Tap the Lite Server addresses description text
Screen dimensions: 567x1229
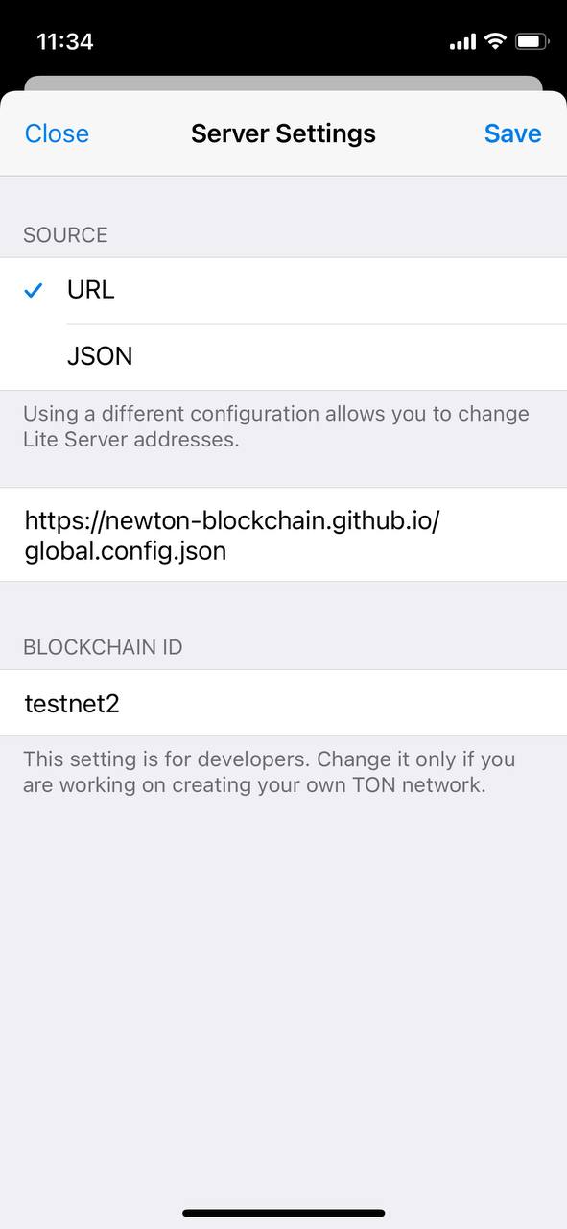(x=276, y=427)
